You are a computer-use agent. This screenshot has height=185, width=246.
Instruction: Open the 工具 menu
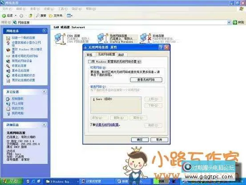tap(63, 9)
